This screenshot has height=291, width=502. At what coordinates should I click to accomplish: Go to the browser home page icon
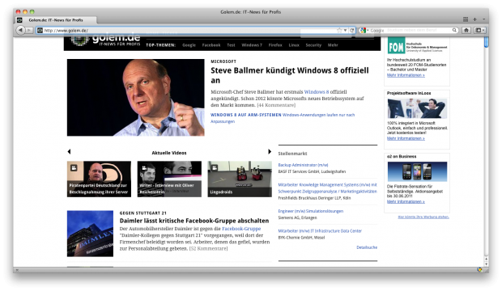pos(466,30)
